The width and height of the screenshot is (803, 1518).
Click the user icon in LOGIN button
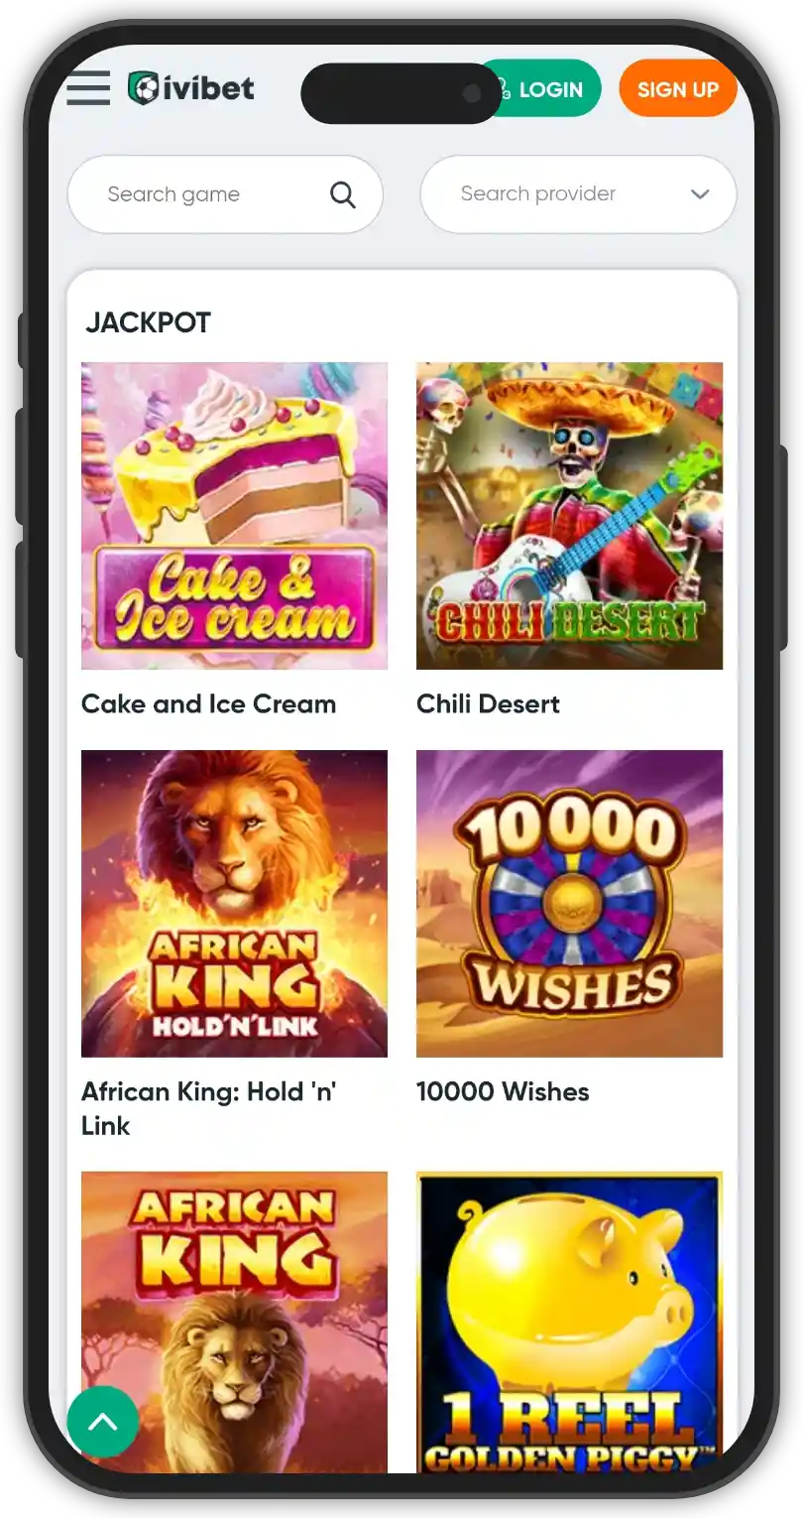tap(501, 89)
